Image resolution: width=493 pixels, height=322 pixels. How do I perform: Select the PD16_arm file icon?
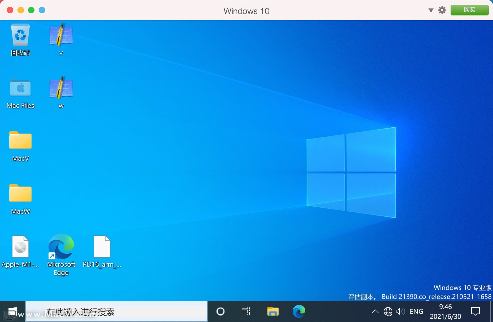pyautogui.click(x=102, y=252)
